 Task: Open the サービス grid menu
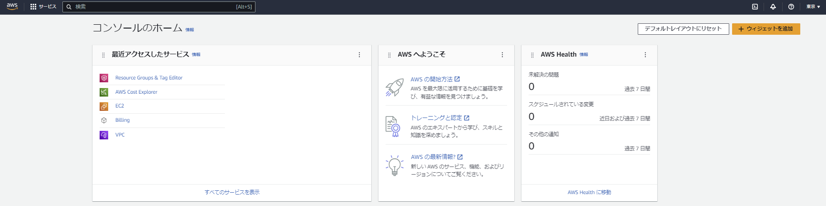coord(43,7)
